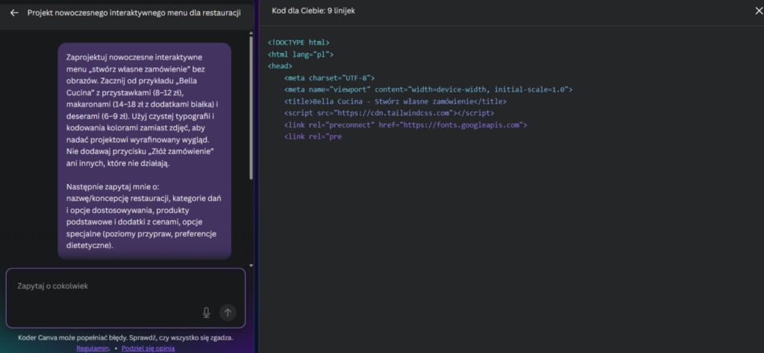
Task: Click the html lang="pl" code line
Action: click(x=301, y=54)
